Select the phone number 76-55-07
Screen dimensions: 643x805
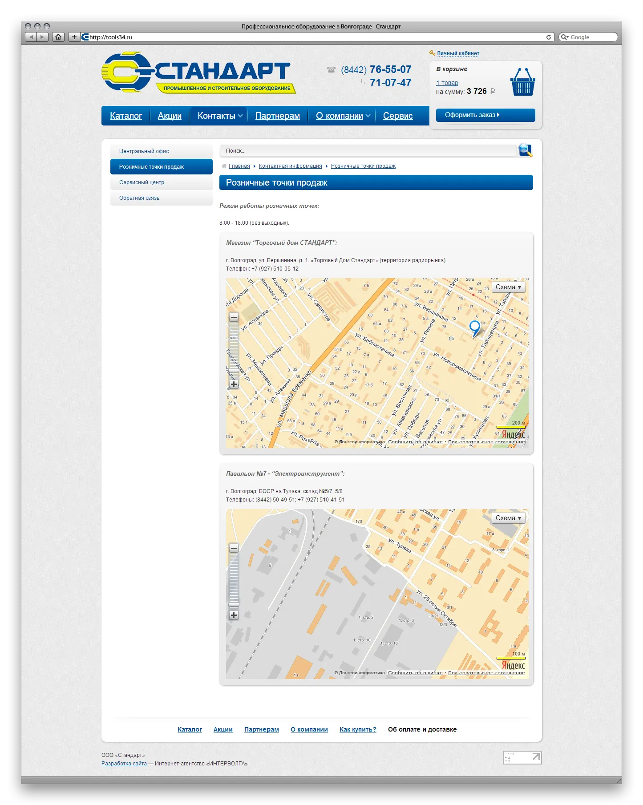[390, 69]
